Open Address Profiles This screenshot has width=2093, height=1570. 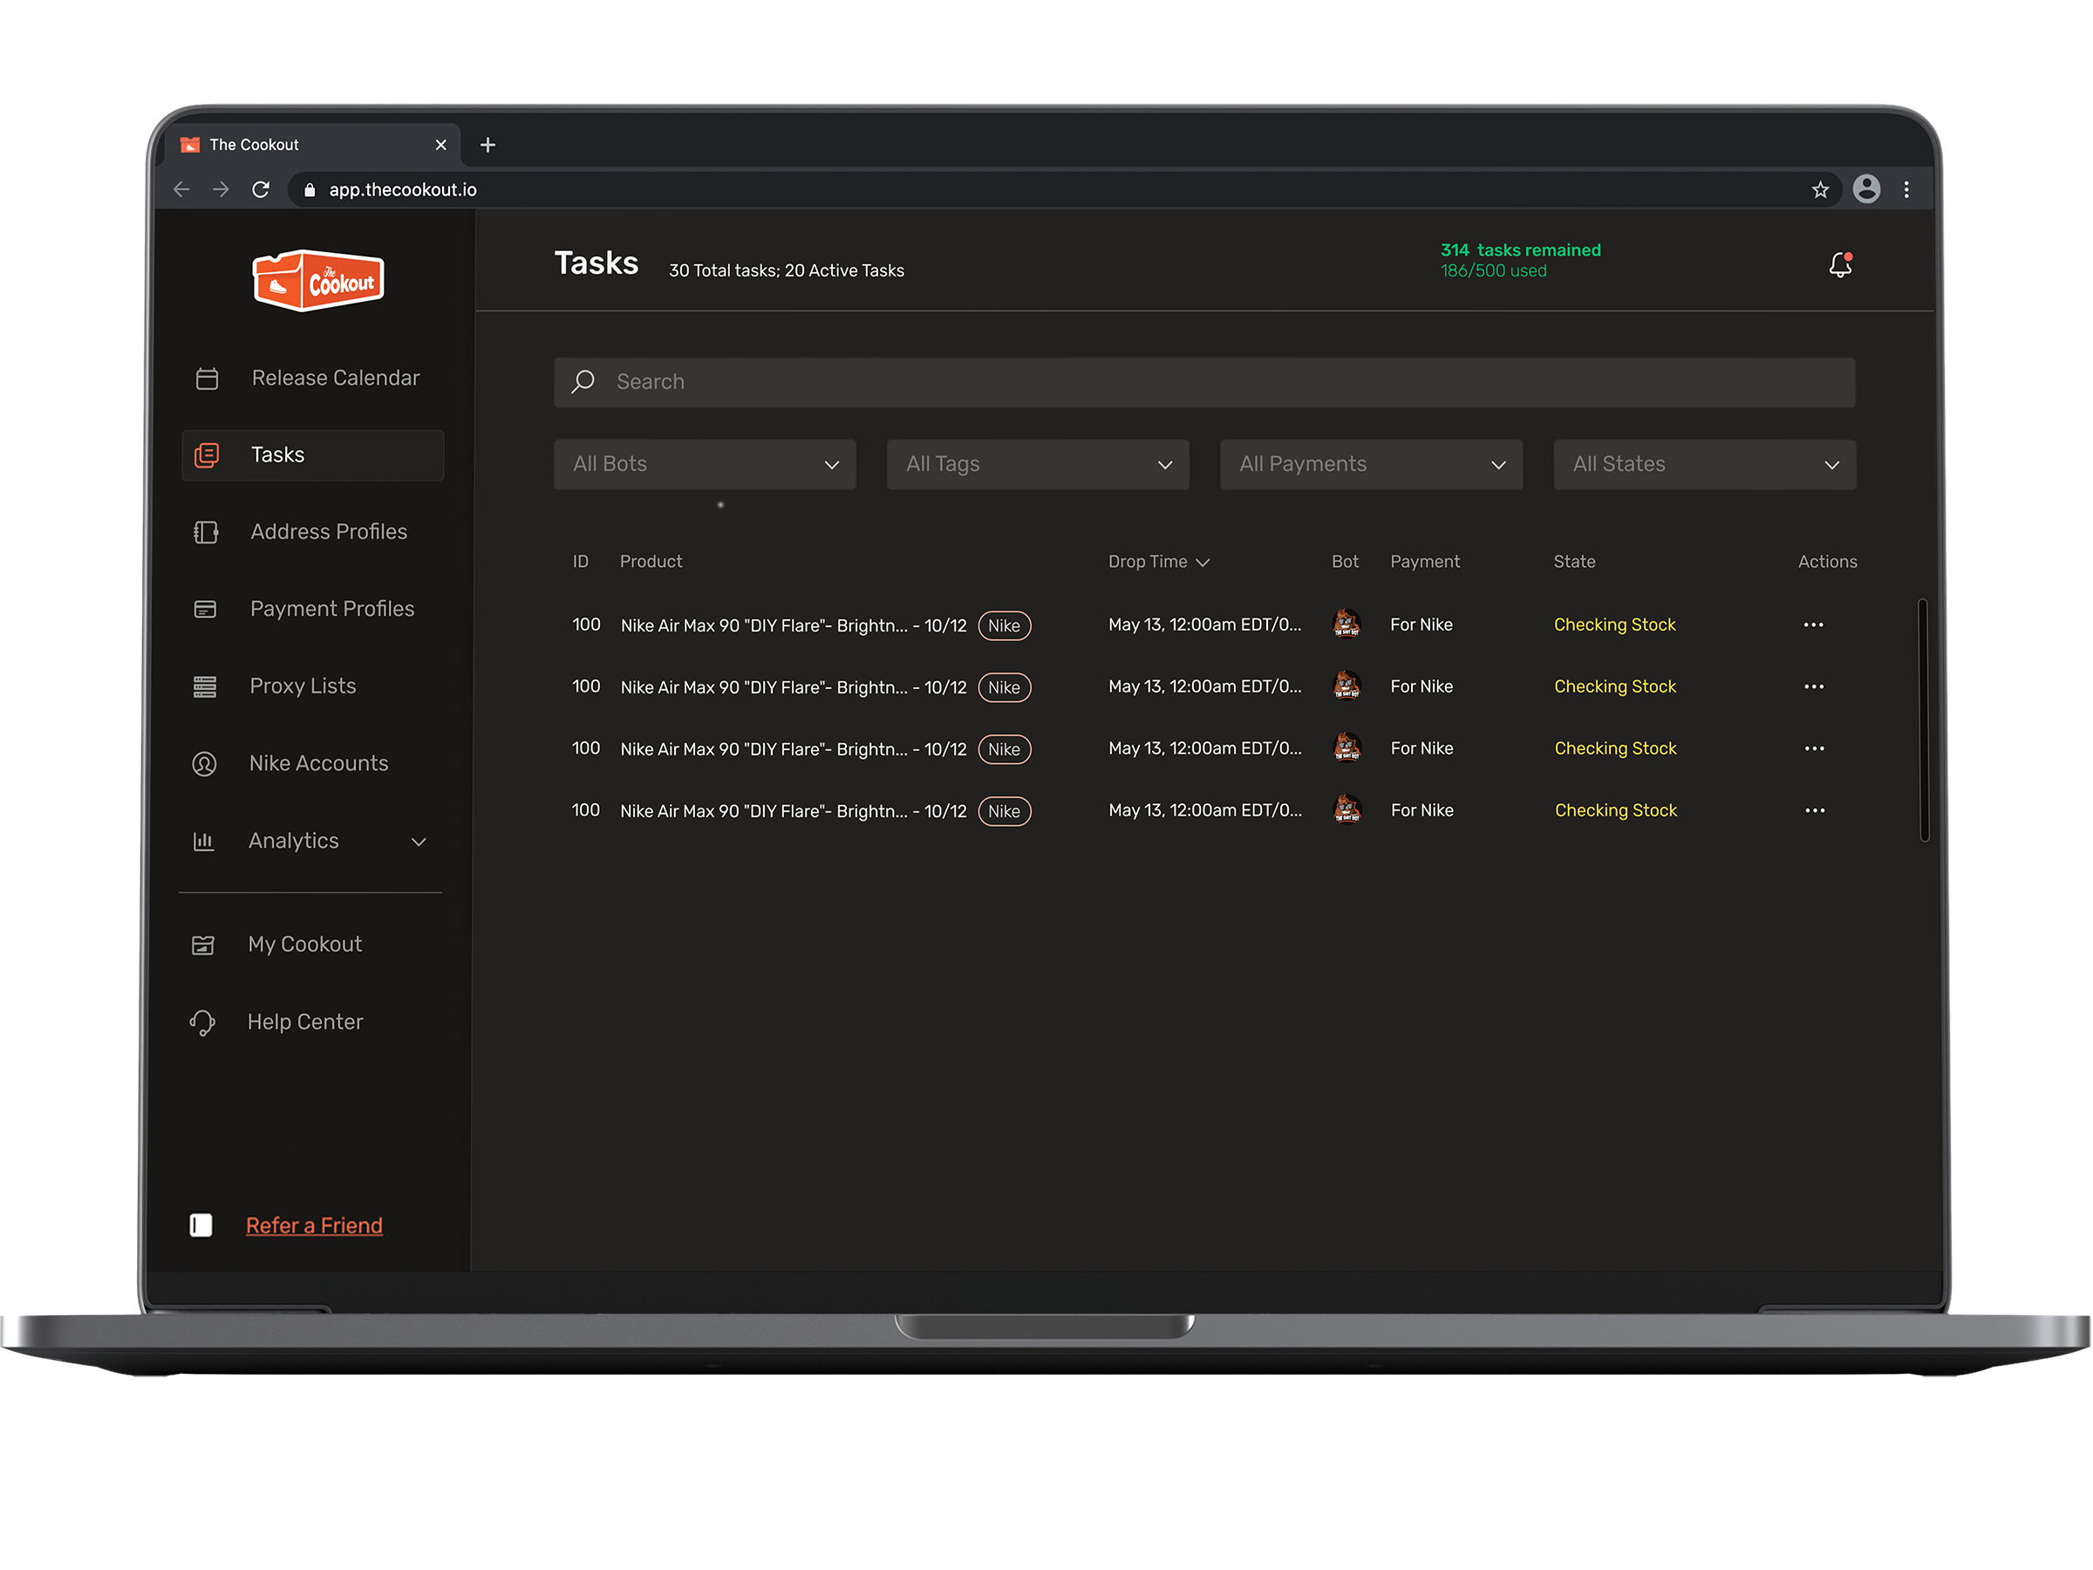[328, 532]
